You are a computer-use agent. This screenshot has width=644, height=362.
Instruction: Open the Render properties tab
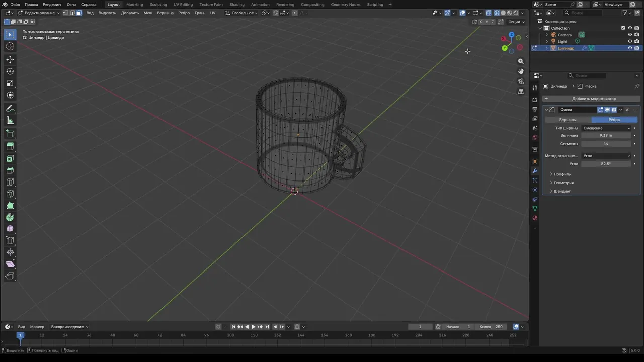pyautogui.click(x=535, y=100)
